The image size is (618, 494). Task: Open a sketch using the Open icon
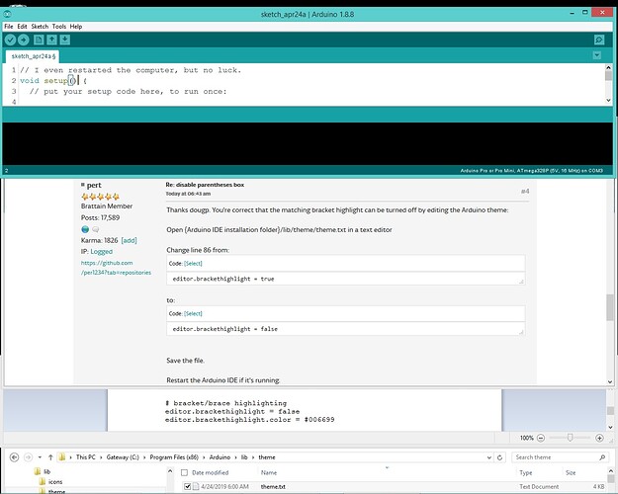(51, 40)
